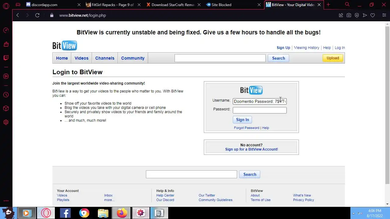Open footer Our Discord link
The width and height of the screenshot is (390, 219).
coord(165,200)
